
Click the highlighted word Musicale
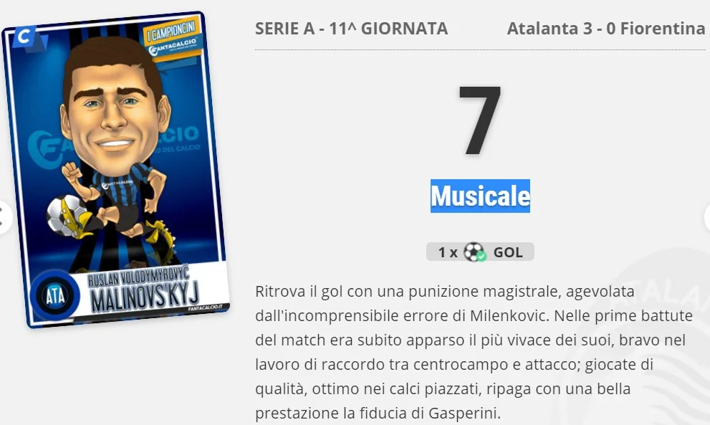(480, 196)
